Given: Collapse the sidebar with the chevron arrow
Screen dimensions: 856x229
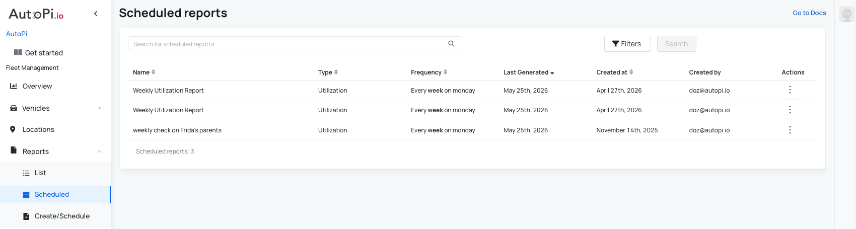Looking at the screenshot, I should (96, 14).
